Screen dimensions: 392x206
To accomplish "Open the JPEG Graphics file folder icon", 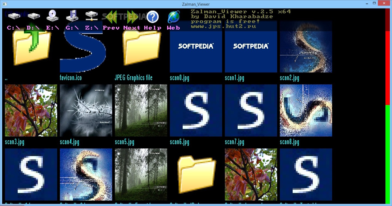I will click(141, 47).
